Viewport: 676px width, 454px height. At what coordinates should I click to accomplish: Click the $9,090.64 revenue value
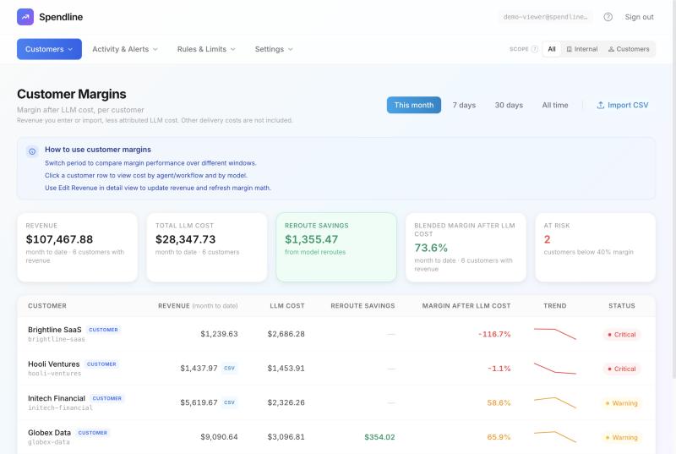pyautogui.click(x=219, y=437)
